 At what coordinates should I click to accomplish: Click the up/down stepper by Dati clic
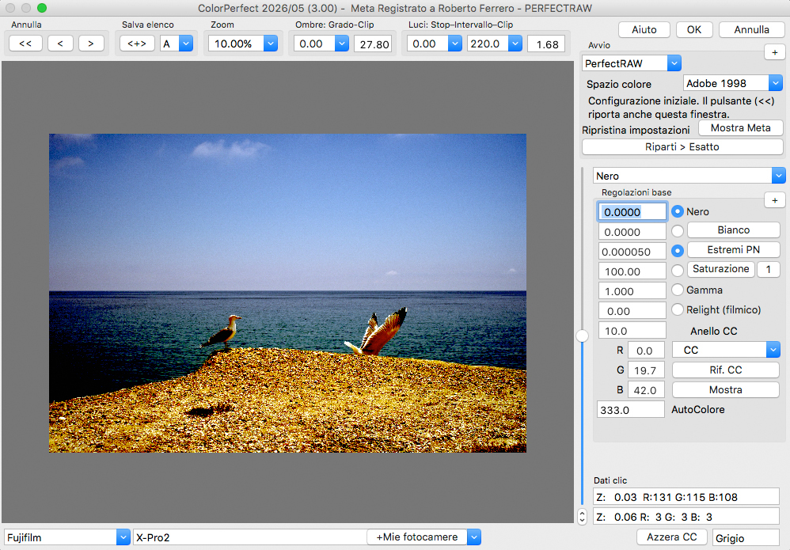582,517
